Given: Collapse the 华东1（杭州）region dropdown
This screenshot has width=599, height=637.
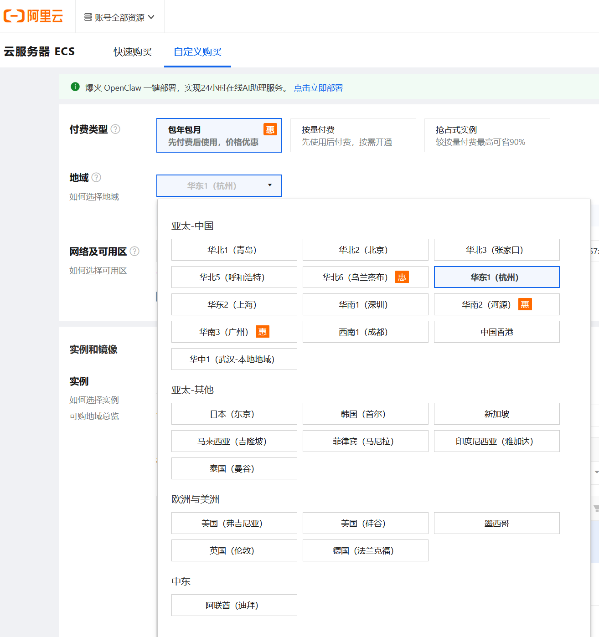Looking at the screenshot, I should tap(219, 186).
